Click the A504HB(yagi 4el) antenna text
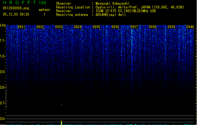Viewport: 197px width, 125px height. click(111, 15)
